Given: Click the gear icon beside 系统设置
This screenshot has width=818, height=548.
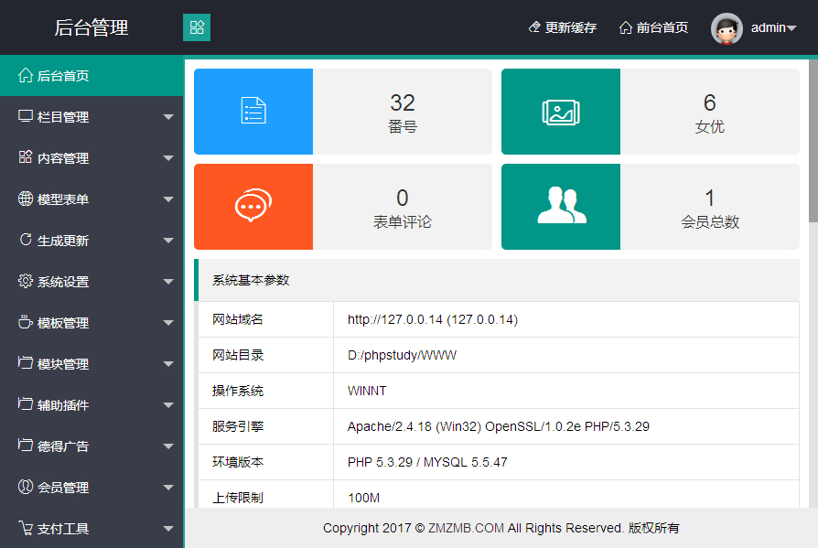Looking at the screenshot, I should click(26, 282).
